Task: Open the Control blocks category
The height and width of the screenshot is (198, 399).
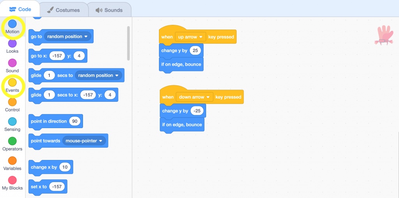Action: click(12, 102)
